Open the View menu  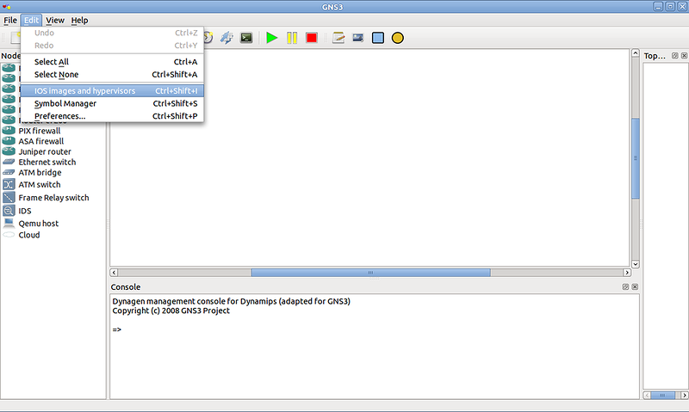tap(55, 20)
